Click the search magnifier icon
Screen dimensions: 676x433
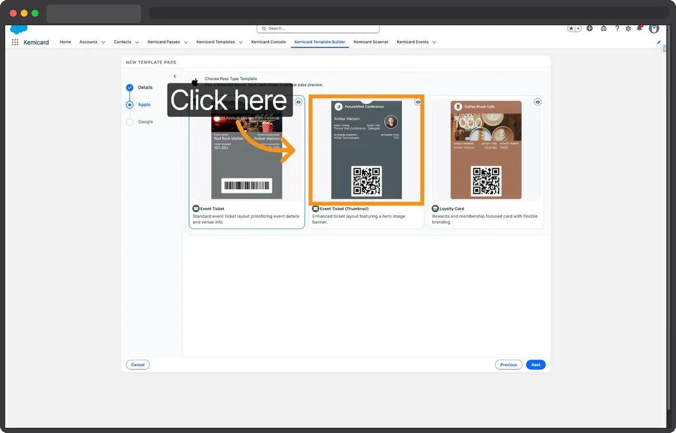pyautogui.click(x=264, y=29)
